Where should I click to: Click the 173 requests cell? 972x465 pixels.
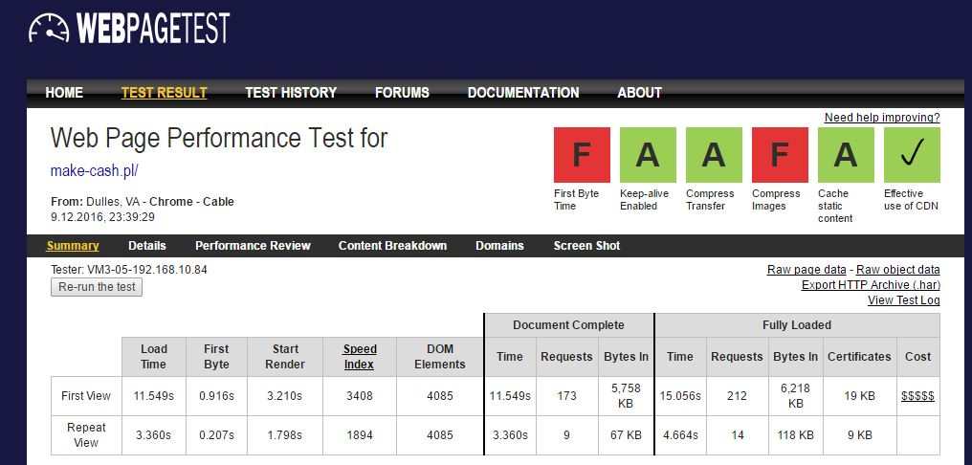(566, 396)
